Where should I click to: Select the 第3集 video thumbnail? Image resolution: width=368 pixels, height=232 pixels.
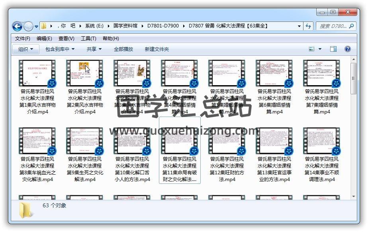pos(132,74)
